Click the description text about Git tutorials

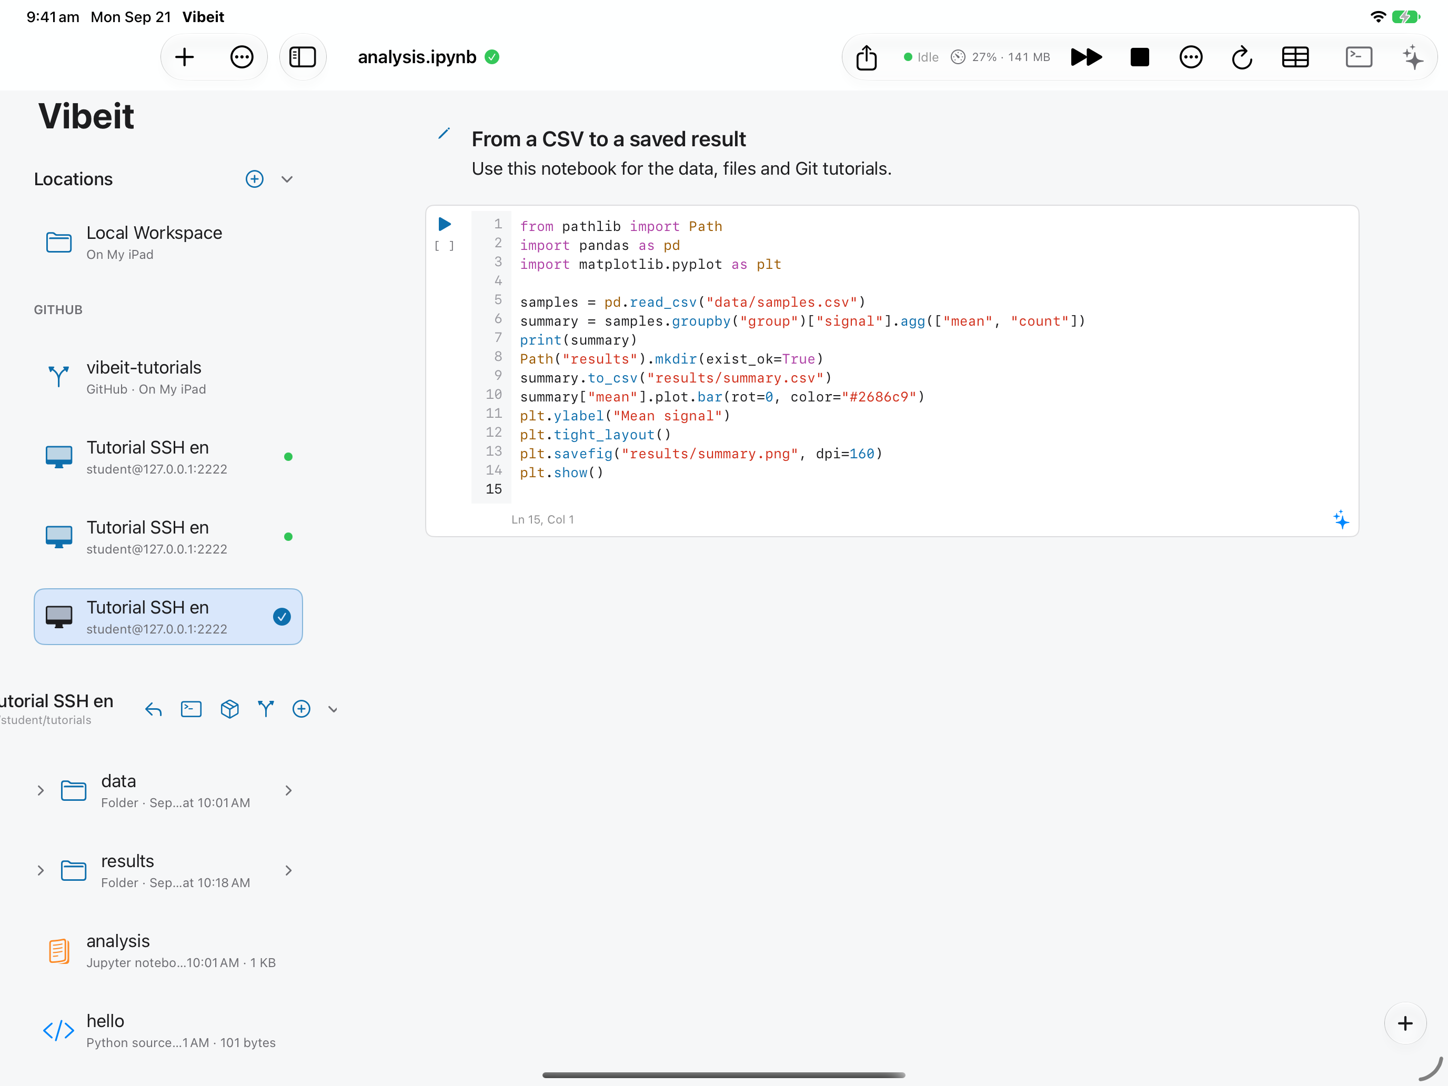point(681,169)
